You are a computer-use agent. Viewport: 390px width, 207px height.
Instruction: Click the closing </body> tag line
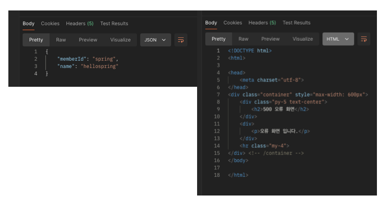[238, 160]
